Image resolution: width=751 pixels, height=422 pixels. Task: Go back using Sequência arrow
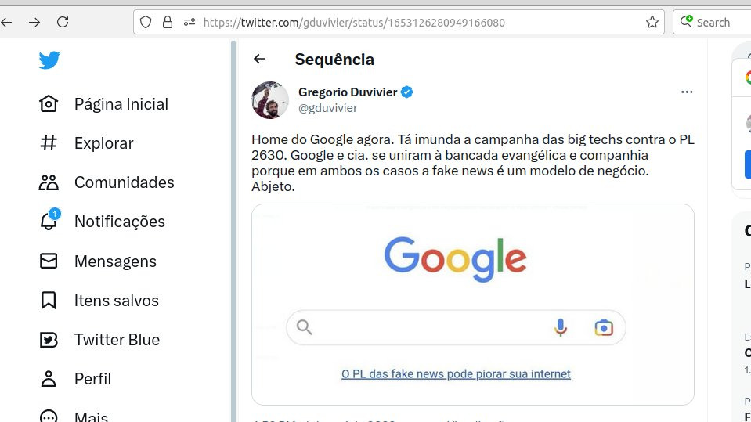260,59
